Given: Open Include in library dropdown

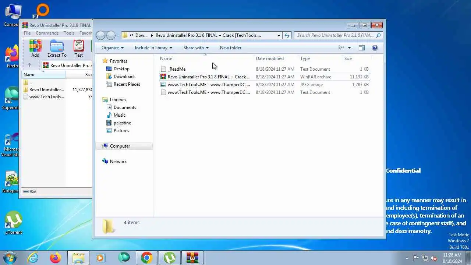Looking at the screenshot, I should point(153,48).
